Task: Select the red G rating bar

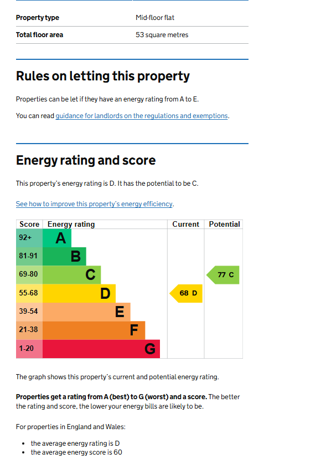Action: pyautogui.click(x=101, y=349)
